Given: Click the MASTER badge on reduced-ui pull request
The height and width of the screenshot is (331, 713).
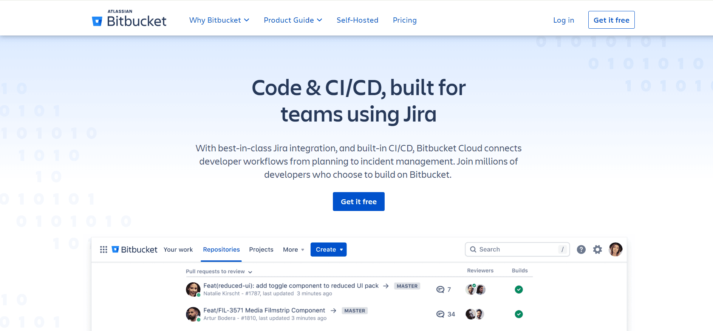Looking at the screenshot, I should 407,286.
